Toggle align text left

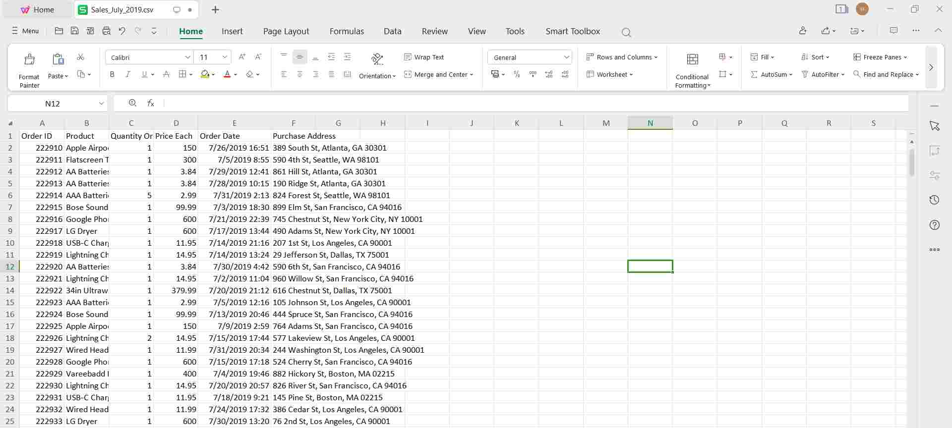pyautogui.click(x=284, y=74)
